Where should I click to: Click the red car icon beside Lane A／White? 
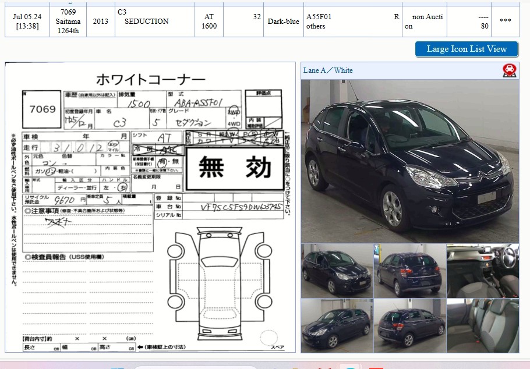[510, 70]
